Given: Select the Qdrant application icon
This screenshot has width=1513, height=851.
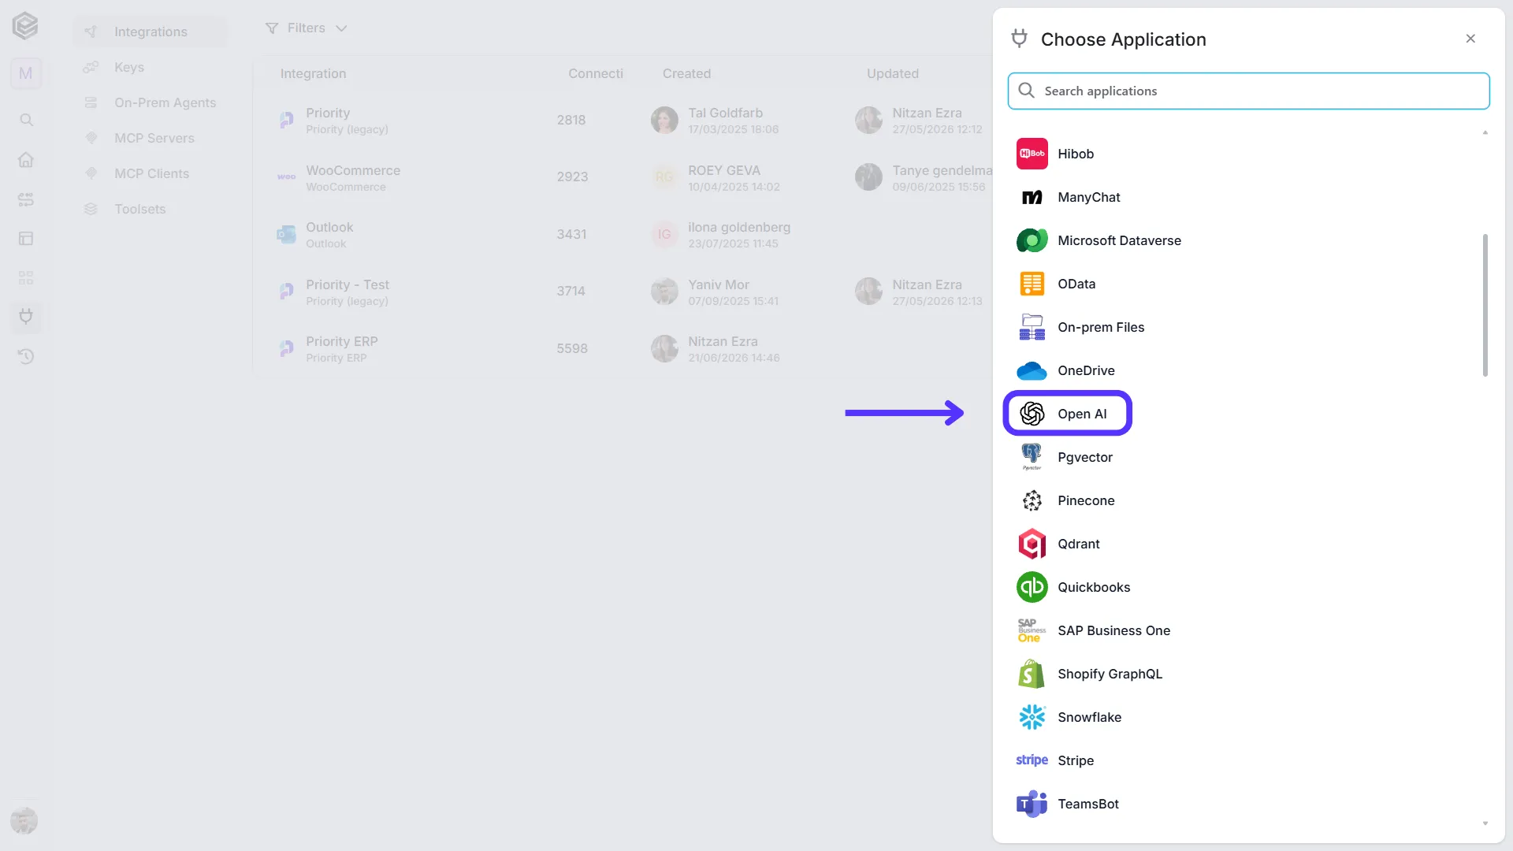Looking at the screenshot, I should (1032, 544).
